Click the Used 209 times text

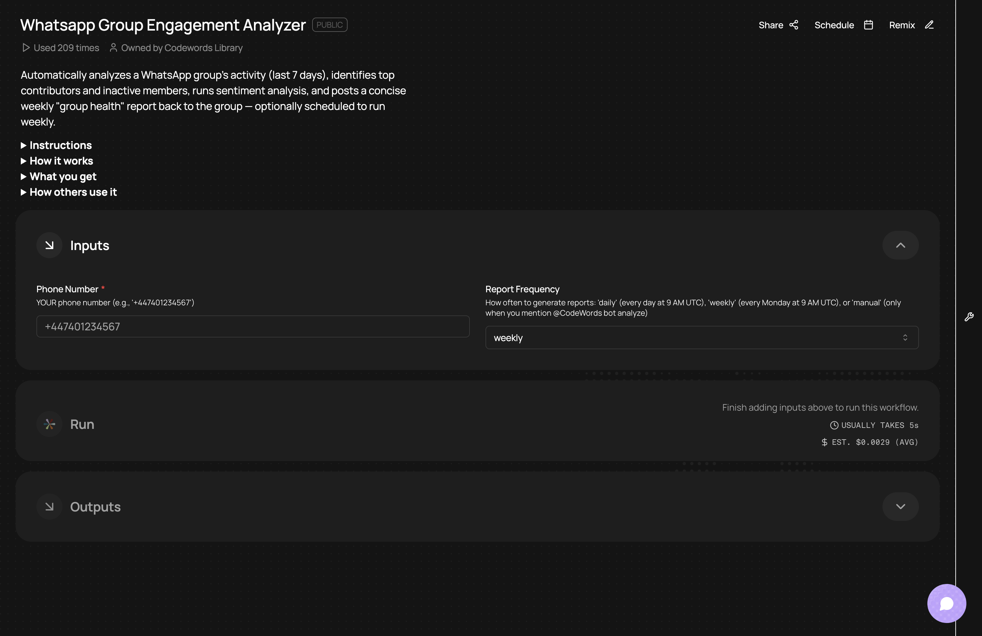coord(66,48)
